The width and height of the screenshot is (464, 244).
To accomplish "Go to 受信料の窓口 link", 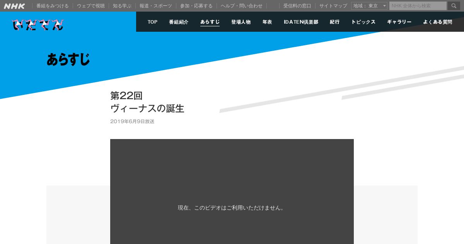I will [297, 6].
